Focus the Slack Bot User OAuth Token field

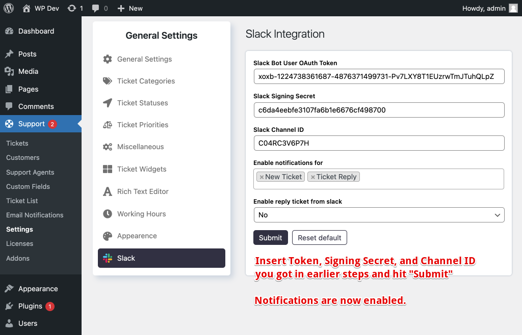[x=379, y=76]
